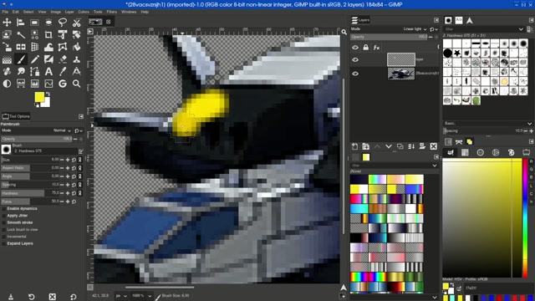
Task: Switch to the Fonts tab
Action: (x=459, y=20)
